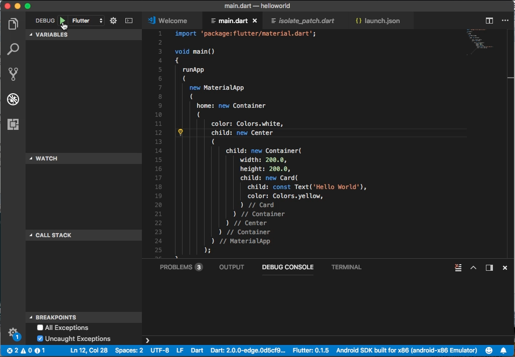Disable the Uncaught Exceptions breakpoint
This screenshot has width=515, height=357.
(40, 338)
